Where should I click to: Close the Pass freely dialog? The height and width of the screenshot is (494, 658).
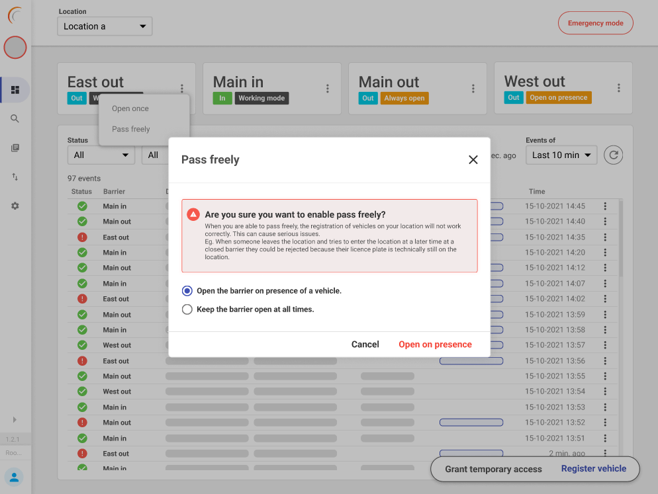[x=473, y=160]
